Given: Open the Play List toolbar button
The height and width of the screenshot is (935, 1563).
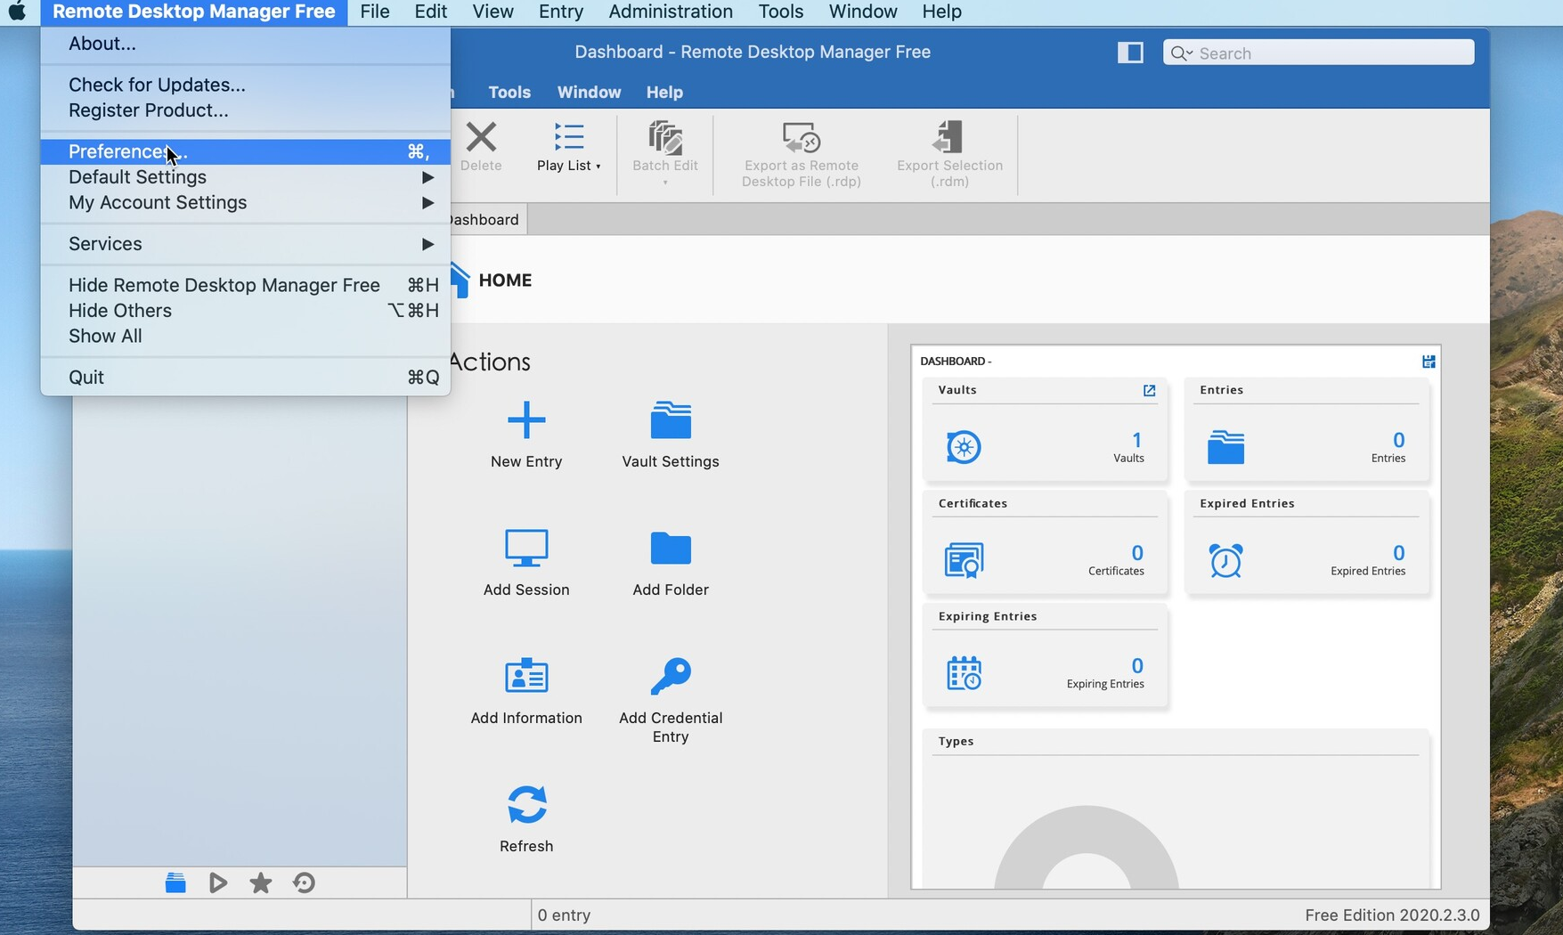Looking at the screenshot, I should pyautogui.click(x=569, y=148).
